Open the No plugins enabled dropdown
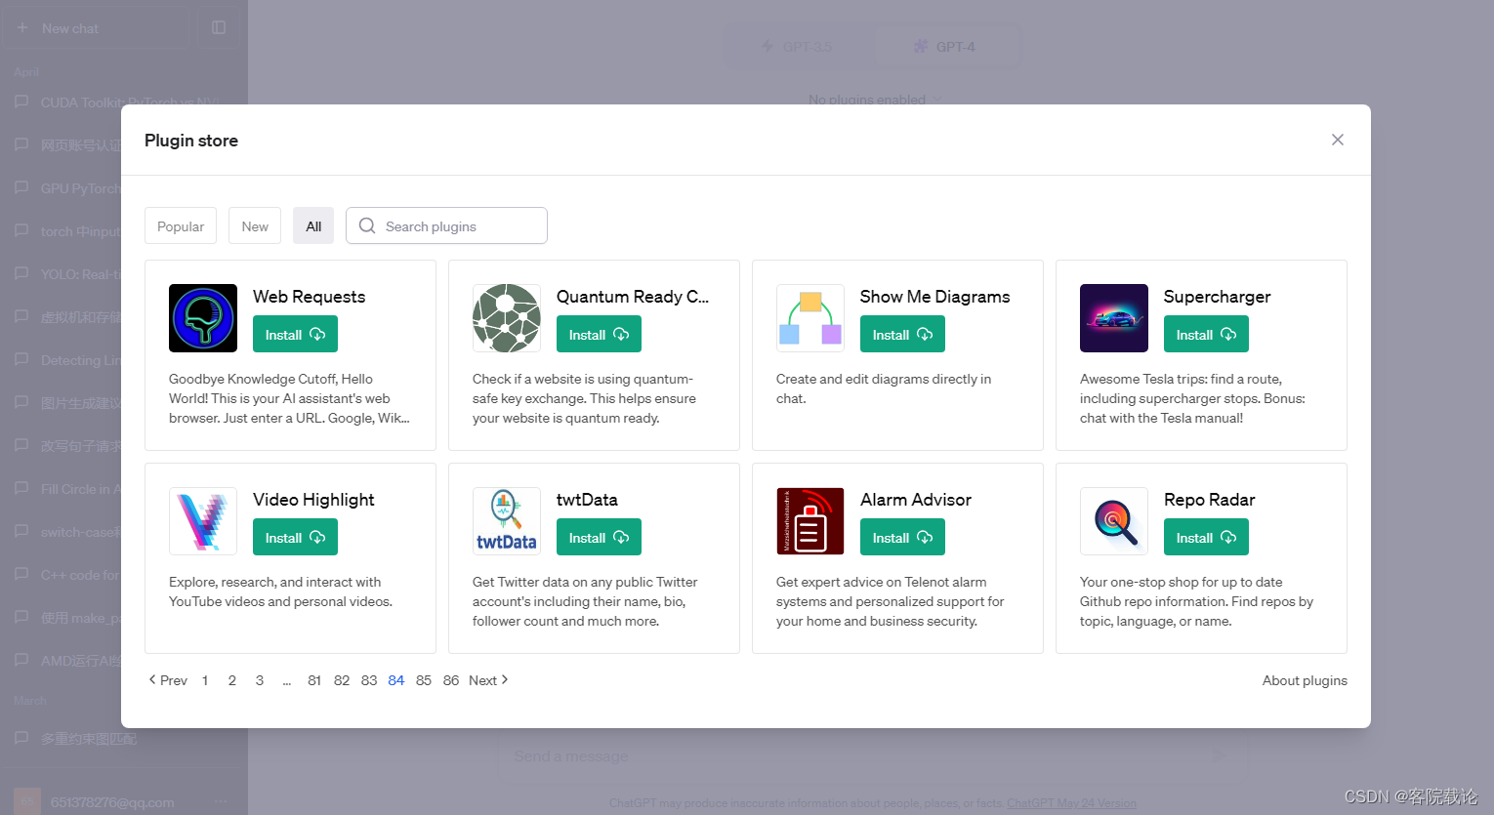The image size is (1494, 815). 875,100
